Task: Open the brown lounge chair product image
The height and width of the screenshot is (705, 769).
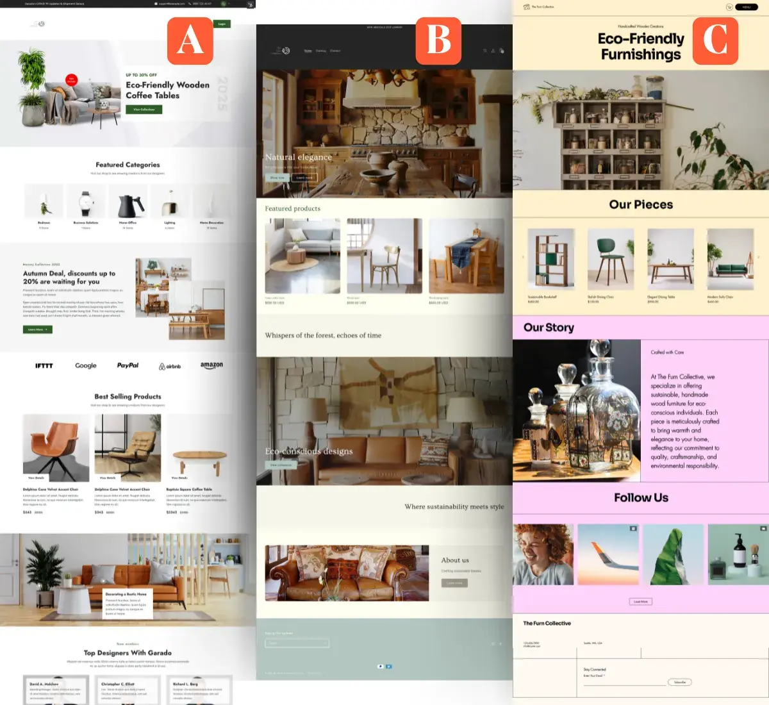Action: [128, 447]
